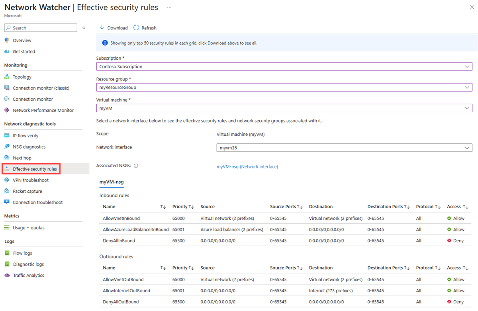Open the Resource group dropdown
478x311 pixels.
(x=284, y=87)
